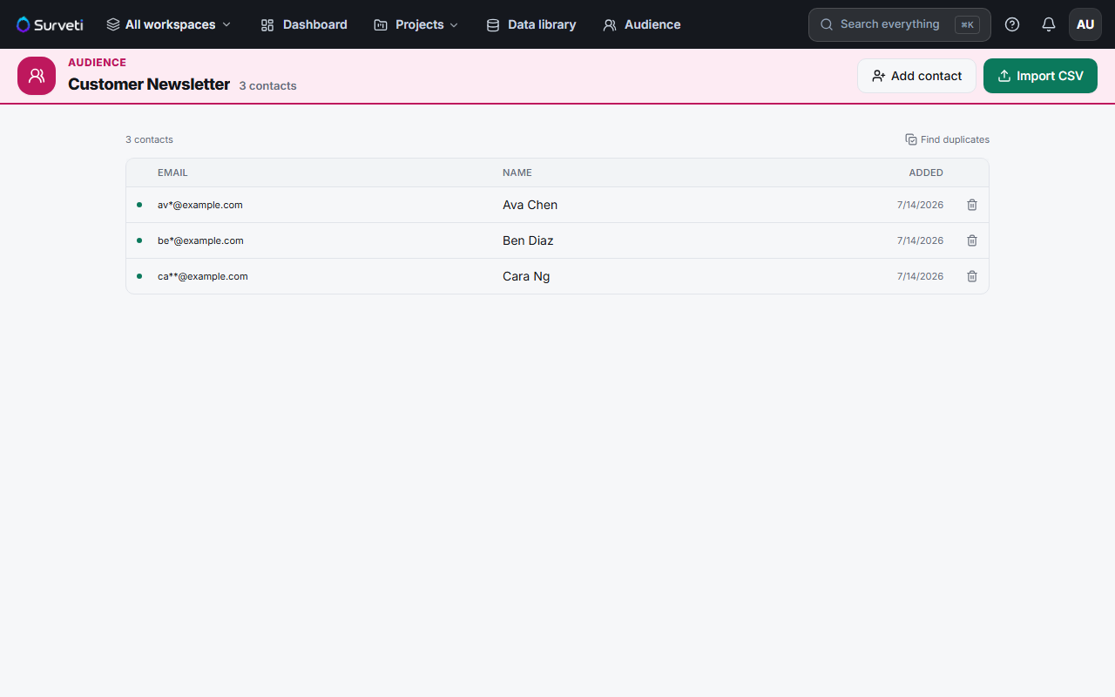
Task: Click Import CSV button
Action: click(x=1040, y=76)
